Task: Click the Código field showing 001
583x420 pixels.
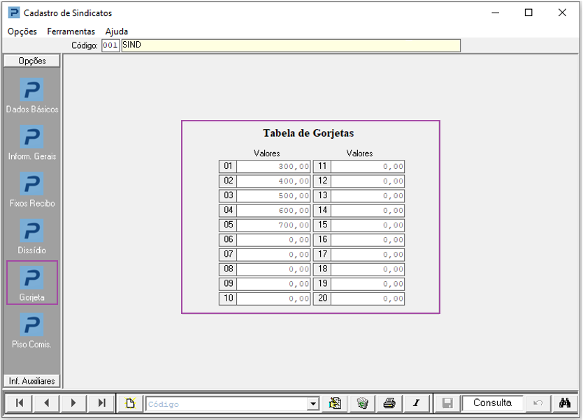Action: tap(110, 45)
